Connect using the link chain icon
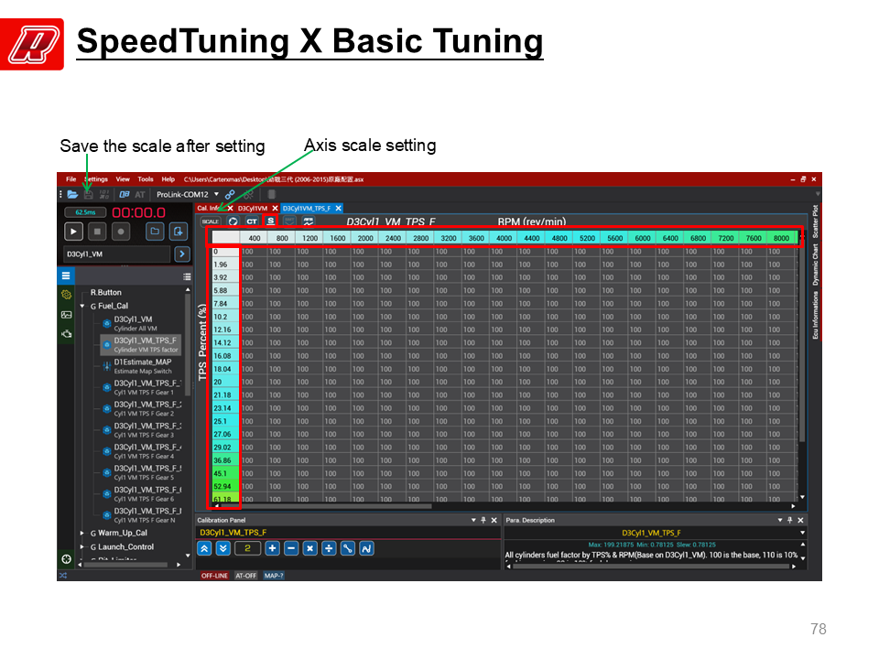This screenshot has width=879, height=659. pyautogui.click(x=230, y=194)
